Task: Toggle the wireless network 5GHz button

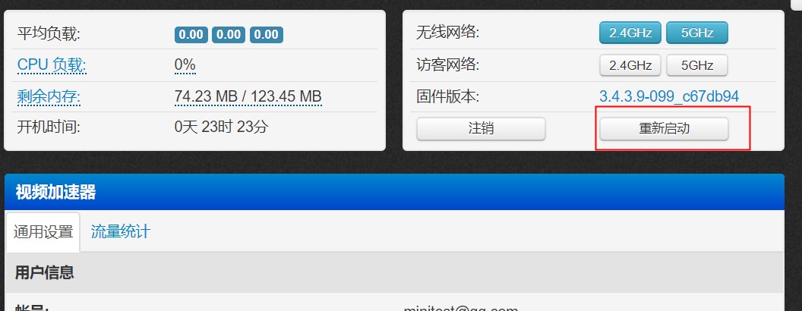Action: (696, 33)
